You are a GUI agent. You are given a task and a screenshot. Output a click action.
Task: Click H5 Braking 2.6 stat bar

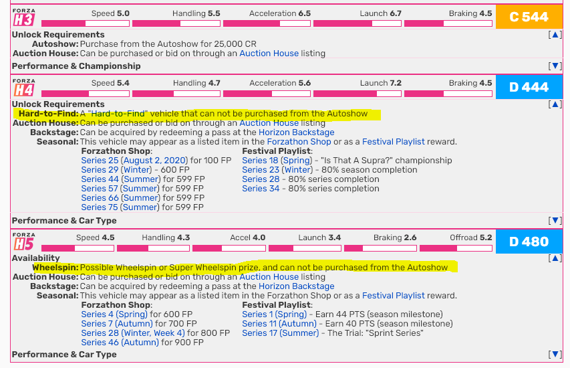pos(380,248)
